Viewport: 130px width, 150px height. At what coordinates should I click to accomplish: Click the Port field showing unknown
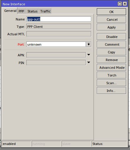tap(56, 44)
